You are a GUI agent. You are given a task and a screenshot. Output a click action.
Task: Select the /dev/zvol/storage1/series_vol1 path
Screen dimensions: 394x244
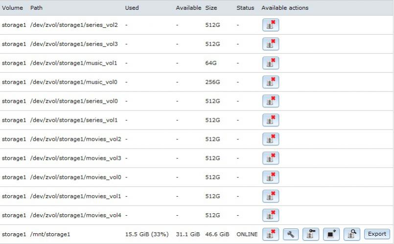tap(74, 120)
